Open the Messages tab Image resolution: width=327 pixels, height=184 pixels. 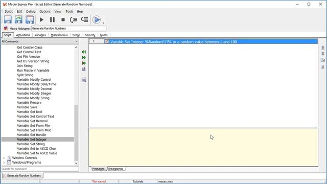[98, 169]
